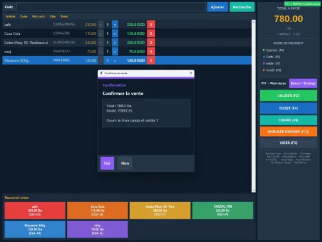Select Especes (F5) payment mode

point(273,50)
